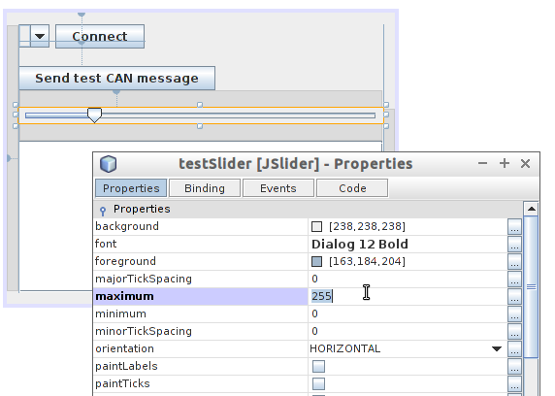Click the Properties list scrollbar thumb

pos(531,287)
